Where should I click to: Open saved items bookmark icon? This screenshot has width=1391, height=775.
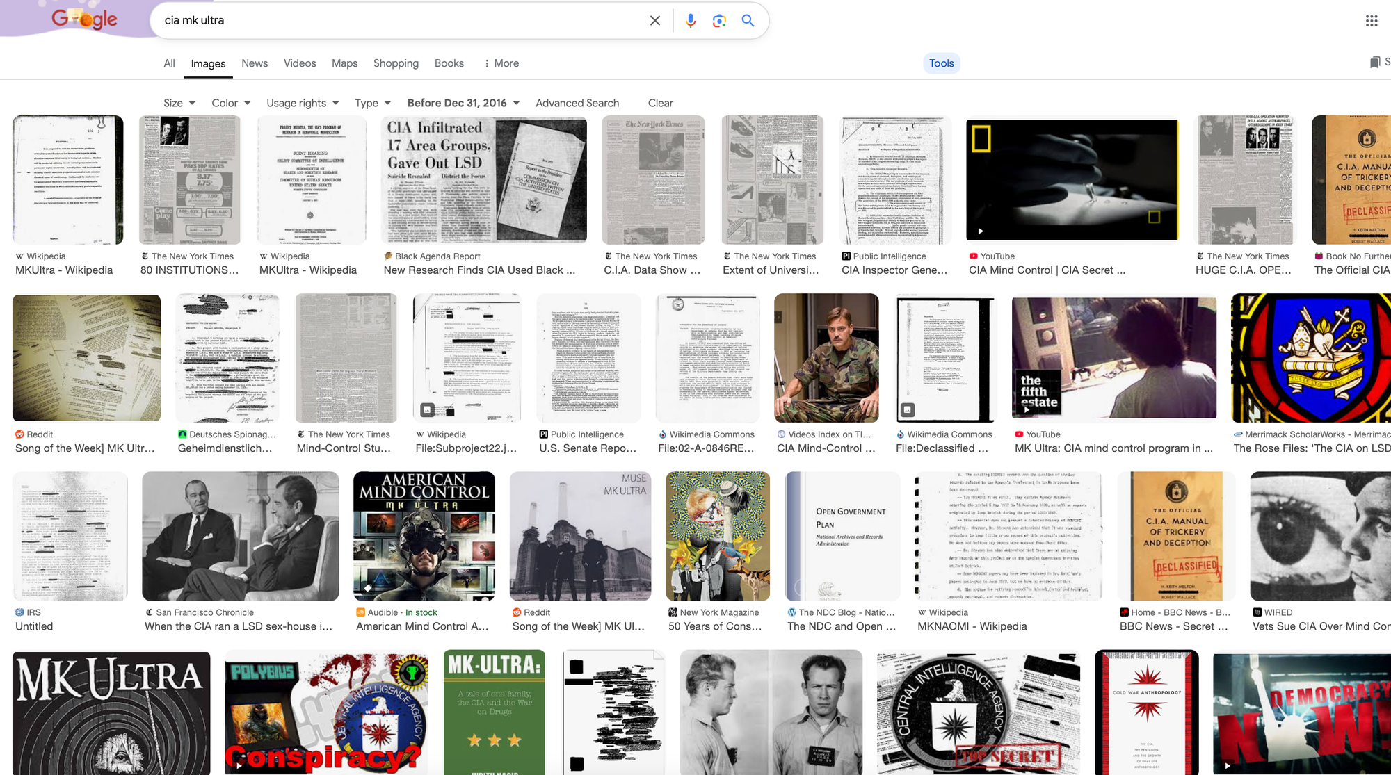[x=1374, y=63]
